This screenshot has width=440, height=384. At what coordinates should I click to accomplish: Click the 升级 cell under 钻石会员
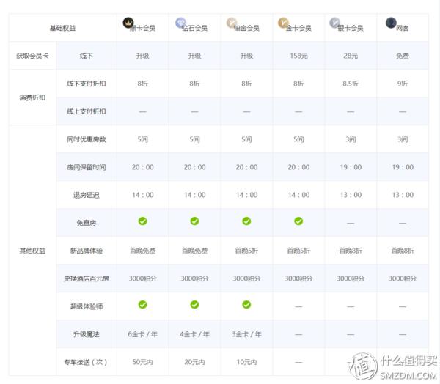pyautogui.click(x=195, y=56)
